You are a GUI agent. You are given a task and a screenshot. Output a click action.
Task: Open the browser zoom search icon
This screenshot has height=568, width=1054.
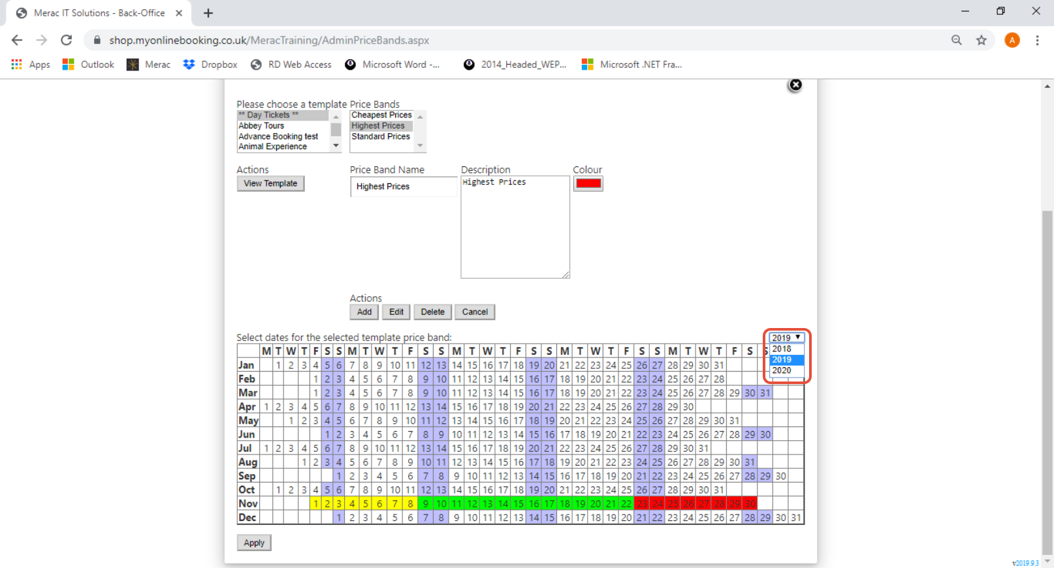[x=957, y=40]
